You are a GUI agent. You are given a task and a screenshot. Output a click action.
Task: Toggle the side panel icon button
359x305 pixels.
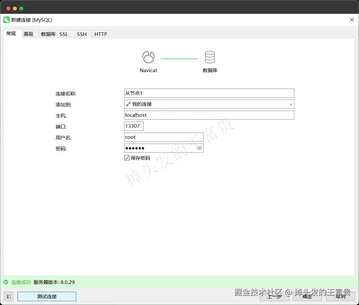point(9,297)
